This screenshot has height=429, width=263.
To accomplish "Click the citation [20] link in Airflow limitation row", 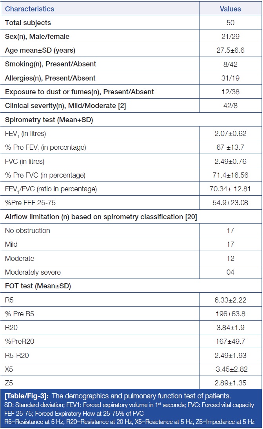I will tap(191, 216).
